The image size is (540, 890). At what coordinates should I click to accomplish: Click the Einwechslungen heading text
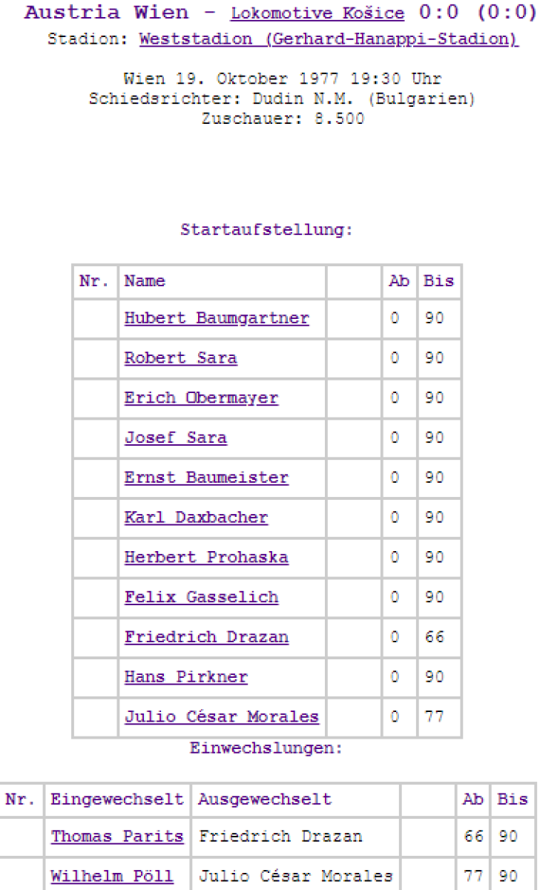click(266, 748)
